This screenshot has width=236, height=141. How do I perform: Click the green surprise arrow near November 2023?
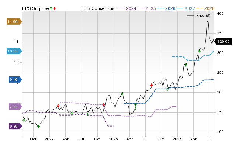pyautogui.click(x=38, y=126)
